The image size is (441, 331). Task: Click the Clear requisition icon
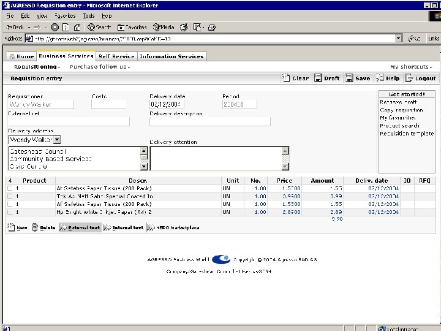tap(296, 78)
